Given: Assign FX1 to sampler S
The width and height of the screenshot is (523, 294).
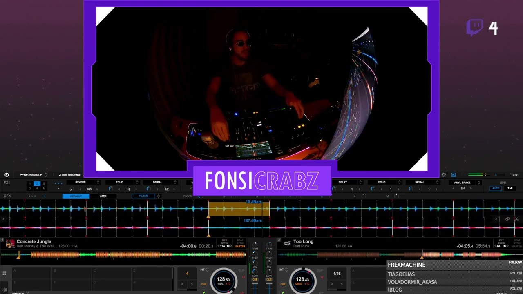Looking at the screenshot, I should click(44, 184).
